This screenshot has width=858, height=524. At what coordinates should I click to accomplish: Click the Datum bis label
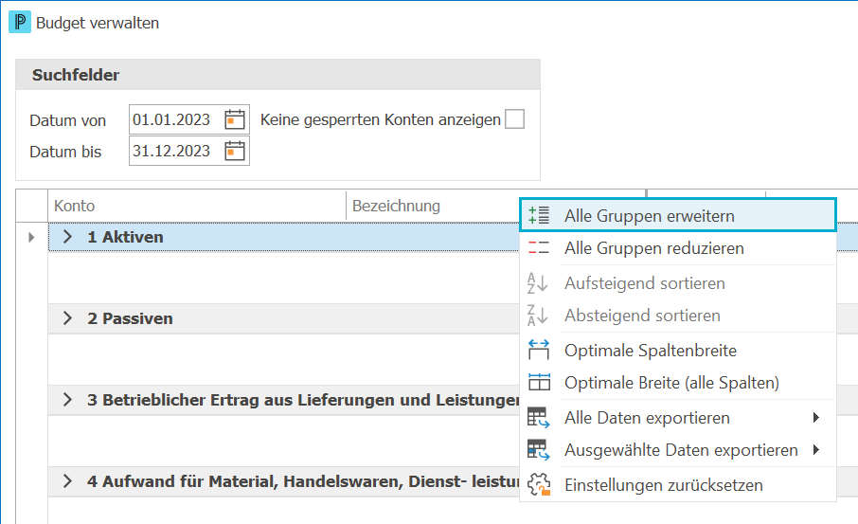[65, 152]
